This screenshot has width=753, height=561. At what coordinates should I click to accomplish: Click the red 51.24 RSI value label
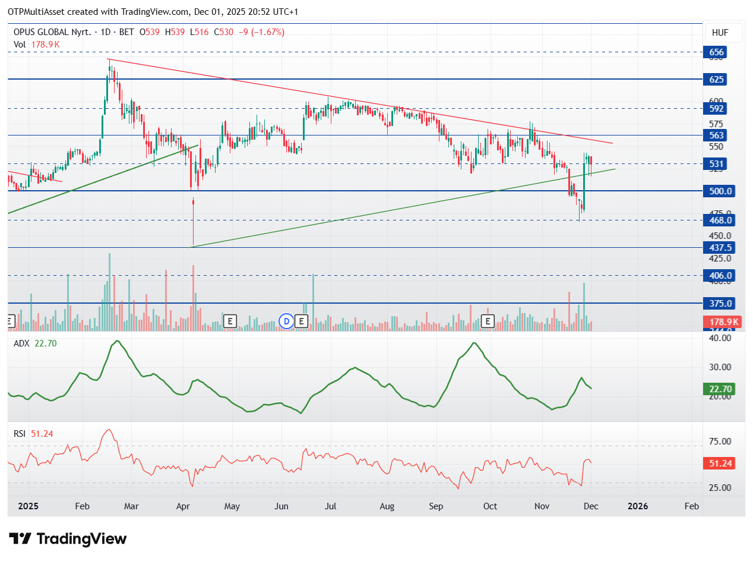point(720,464)
